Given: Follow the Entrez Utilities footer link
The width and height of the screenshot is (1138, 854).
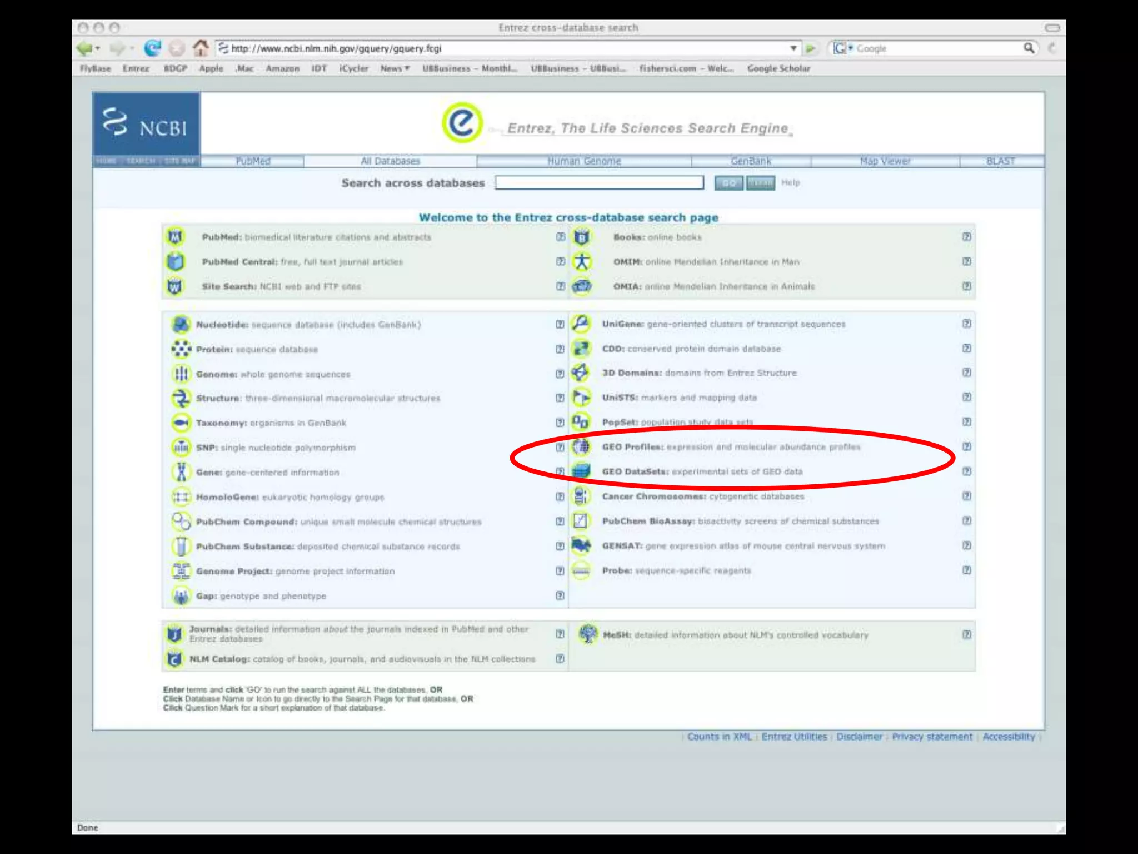Looking at the screenshot, I should (x=794, y=737).
